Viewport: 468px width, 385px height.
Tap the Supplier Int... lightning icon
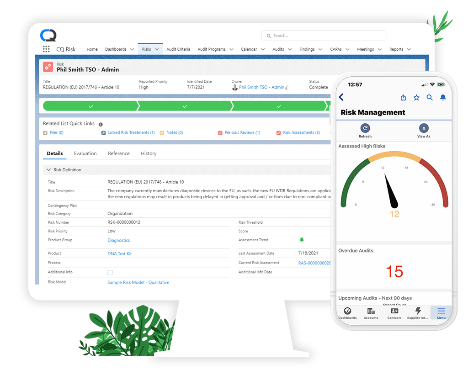(417, 311)
